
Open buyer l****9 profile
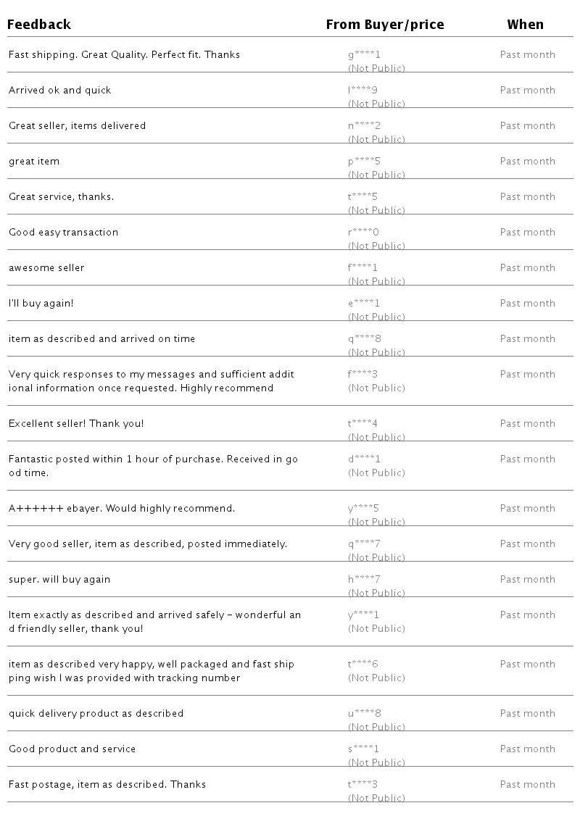coord(362,90)
